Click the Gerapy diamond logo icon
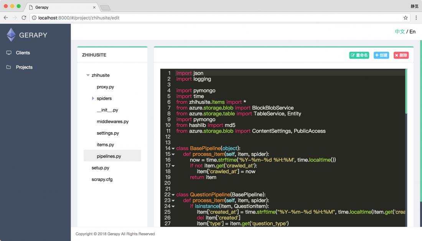The image size is (422, 241). coord(11,34)
